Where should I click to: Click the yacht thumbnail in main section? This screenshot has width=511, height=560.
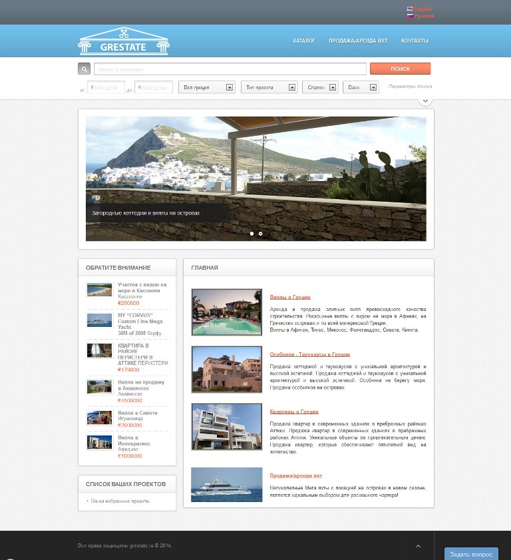coord(227,485)
